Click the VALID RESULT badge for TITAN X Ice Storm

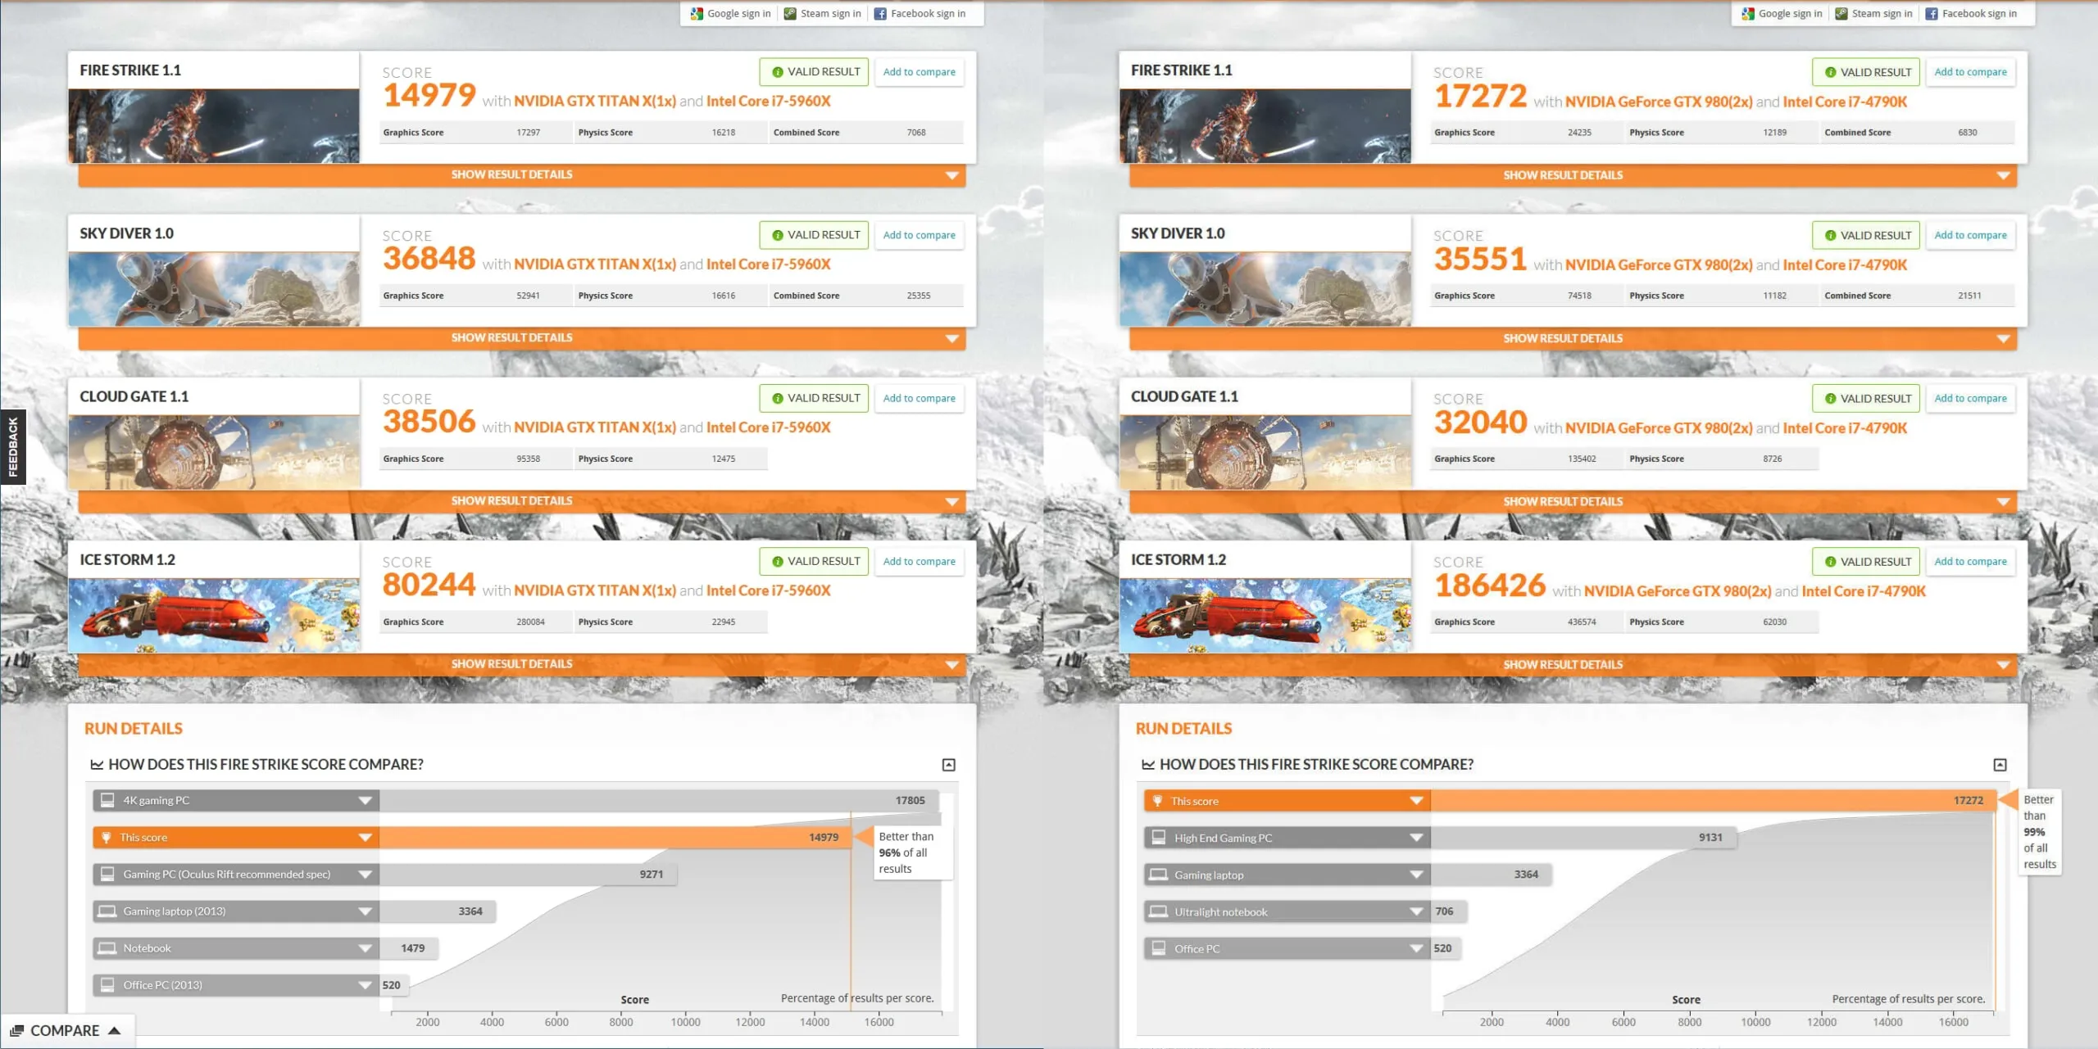(x=814, y=562)
